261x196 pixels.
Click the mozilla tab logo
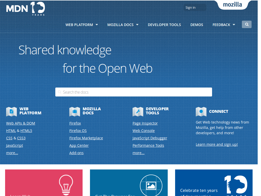pos(232,5)
